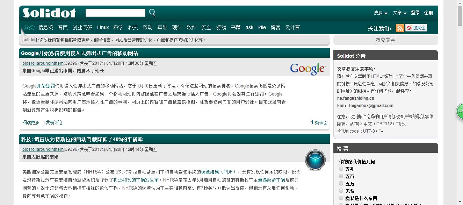This screenshot has height=205, width=463.
Task: Open the RSS feed icon
Action: pyautogui.click(x=400, y=28)
